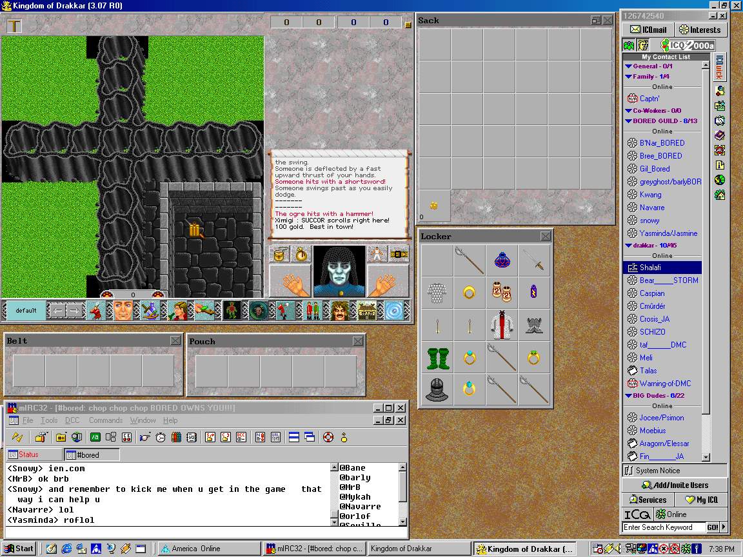This screenshot has height=557, width=743.
Task: Click the gold coins in Sack
Action: [x=434, y=206]
